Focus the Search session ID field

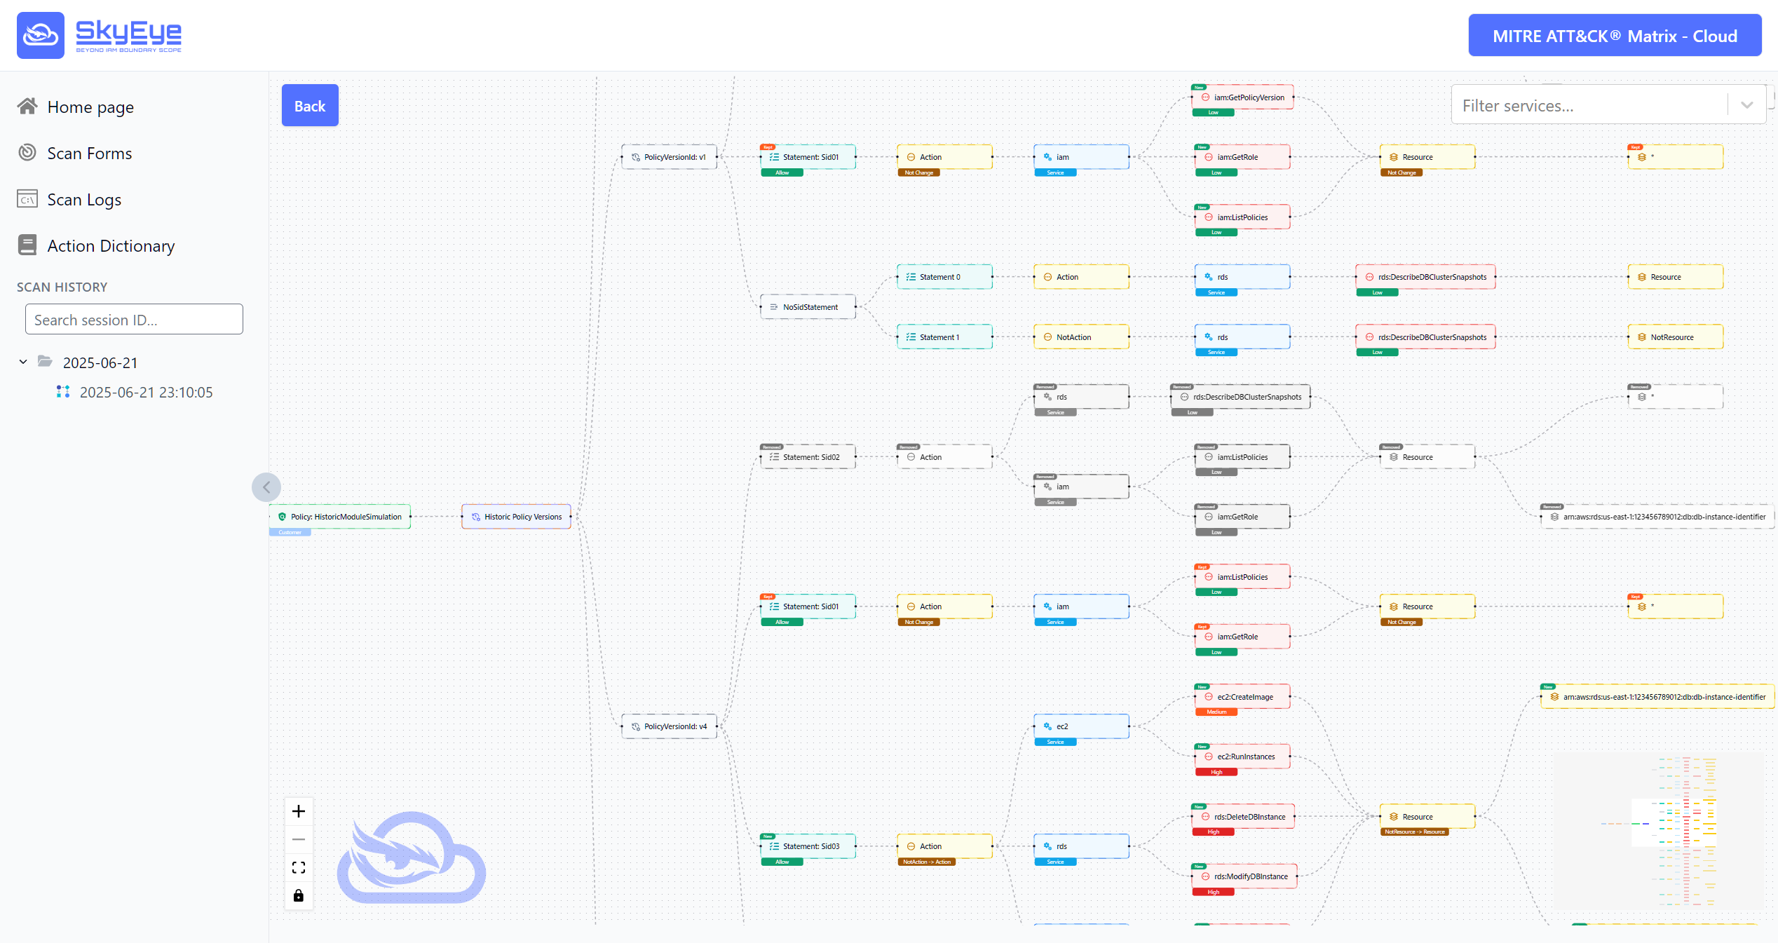click(134, 320)
